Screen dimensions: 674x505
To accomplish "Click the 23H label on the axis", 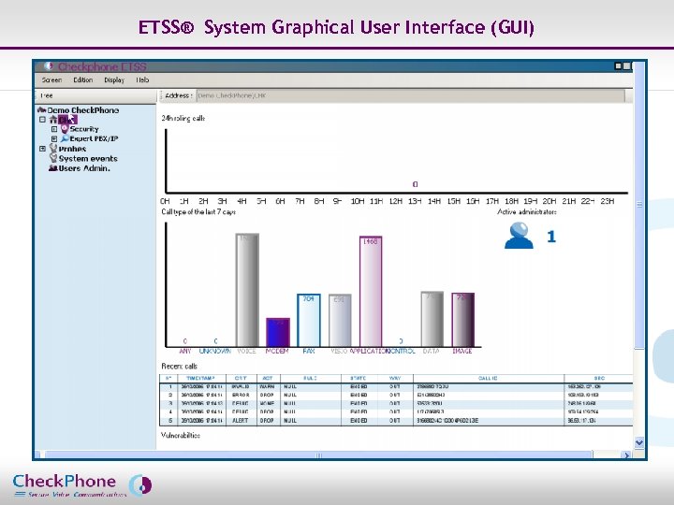I will coord(607,201).
